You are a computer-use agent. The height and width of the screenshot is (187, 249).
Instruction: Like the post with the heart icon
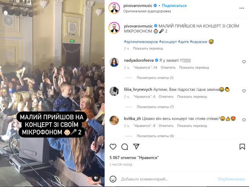click(113, 147)
